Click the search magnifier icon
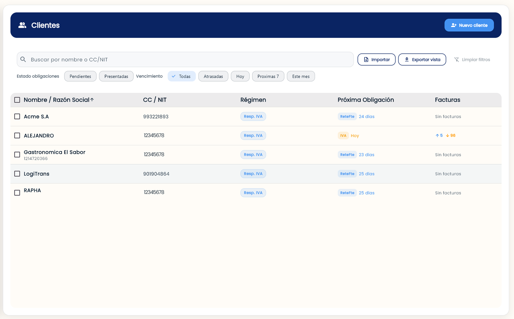Image resolution: width=514 pixels, height=319 pixels. click(23, 59)
